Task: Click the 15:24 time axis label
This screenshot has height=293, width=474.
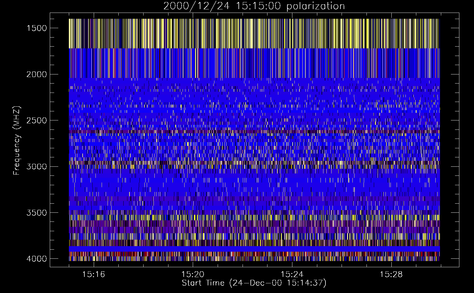Action: (292, 274)
